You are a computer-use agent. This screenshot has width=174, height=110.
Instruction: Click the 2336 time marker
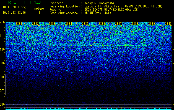coord(102,24)
